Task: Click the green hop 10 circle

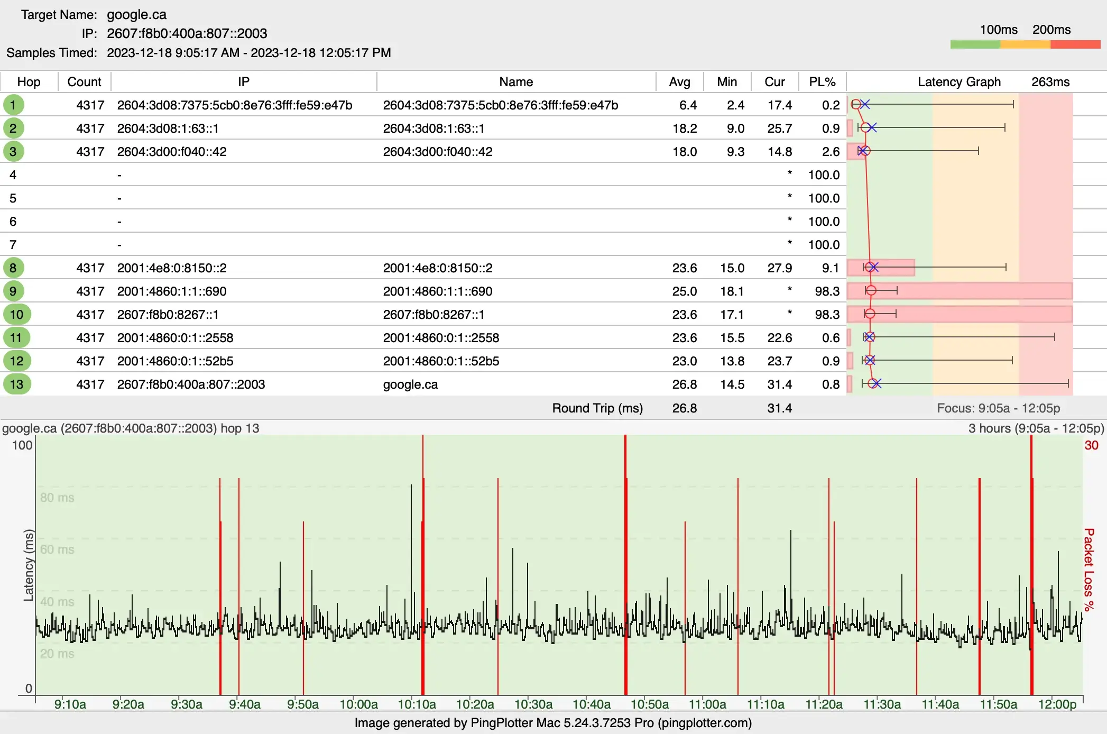Action: (16, 314)
